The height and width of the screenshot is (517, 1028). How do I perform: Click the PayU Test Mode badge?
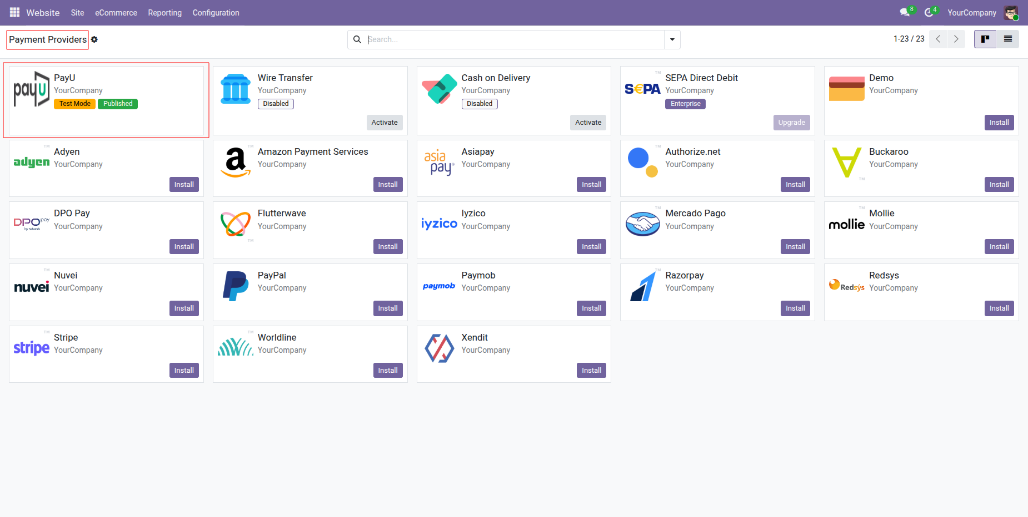pos(74,104)
